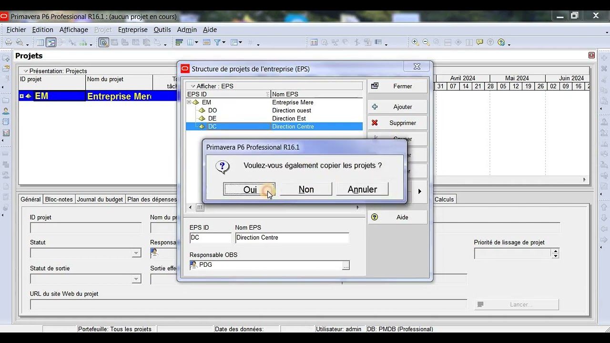610x343 pixels.
Task: Open the Filter icon dropdown arrow
Action: 224,42
